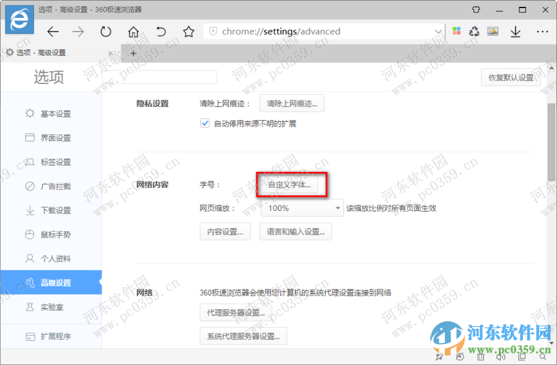The image size is (557, 365).
Task: Click the page refresh icon
Action: coord(105,32)
